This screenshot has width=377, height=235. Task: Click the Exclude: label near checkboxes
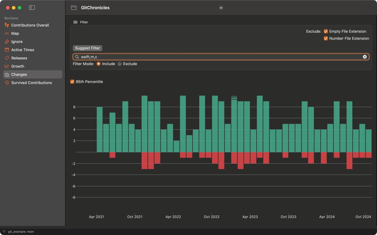pyautogui.click(x=314, y=31)
